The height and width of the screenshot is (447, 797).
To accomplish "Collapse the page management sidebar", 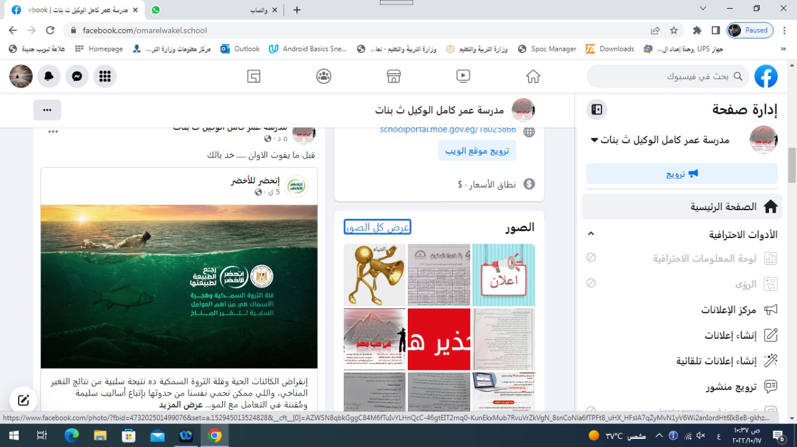I will (597, 110).
